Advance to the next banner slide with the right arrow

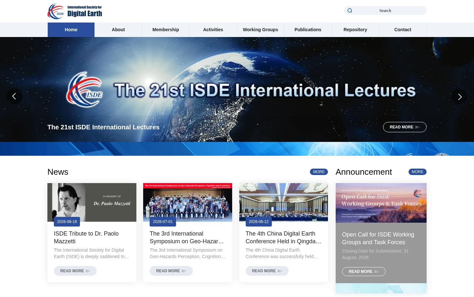pos(459,97)
